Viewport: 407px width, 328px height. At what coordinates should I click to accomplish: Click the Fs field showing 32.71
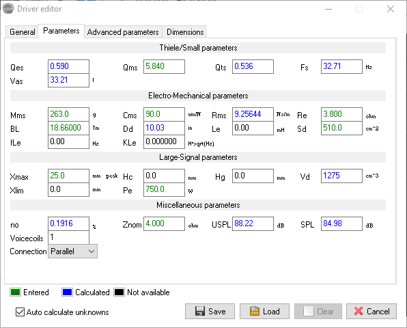pos(341,66)
